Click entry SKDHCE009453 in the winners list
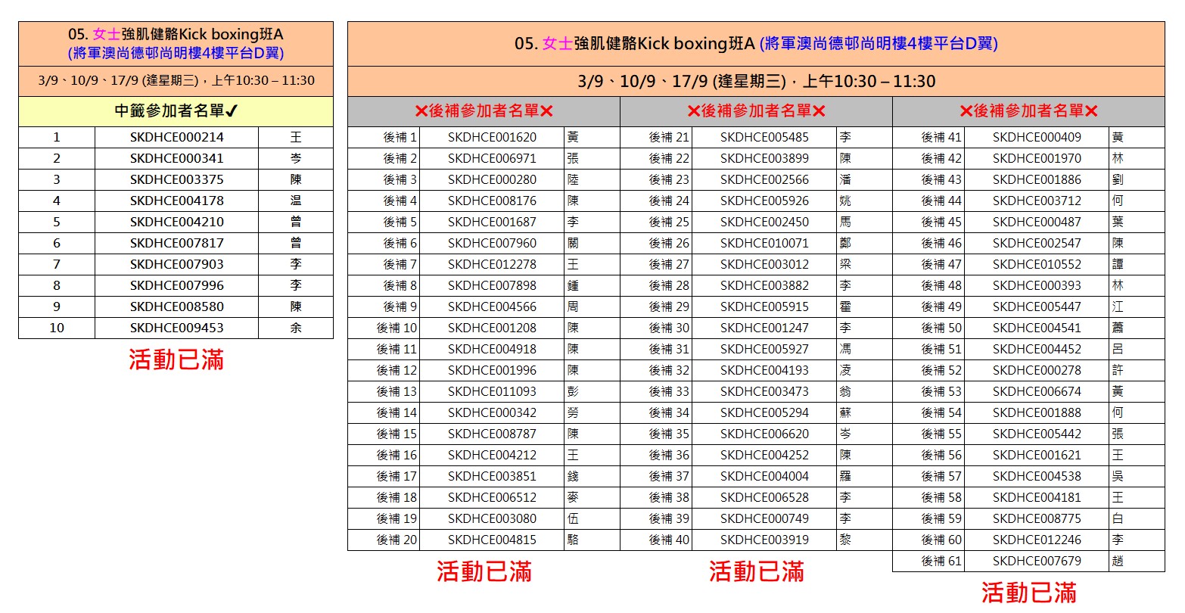 [176, 328]
